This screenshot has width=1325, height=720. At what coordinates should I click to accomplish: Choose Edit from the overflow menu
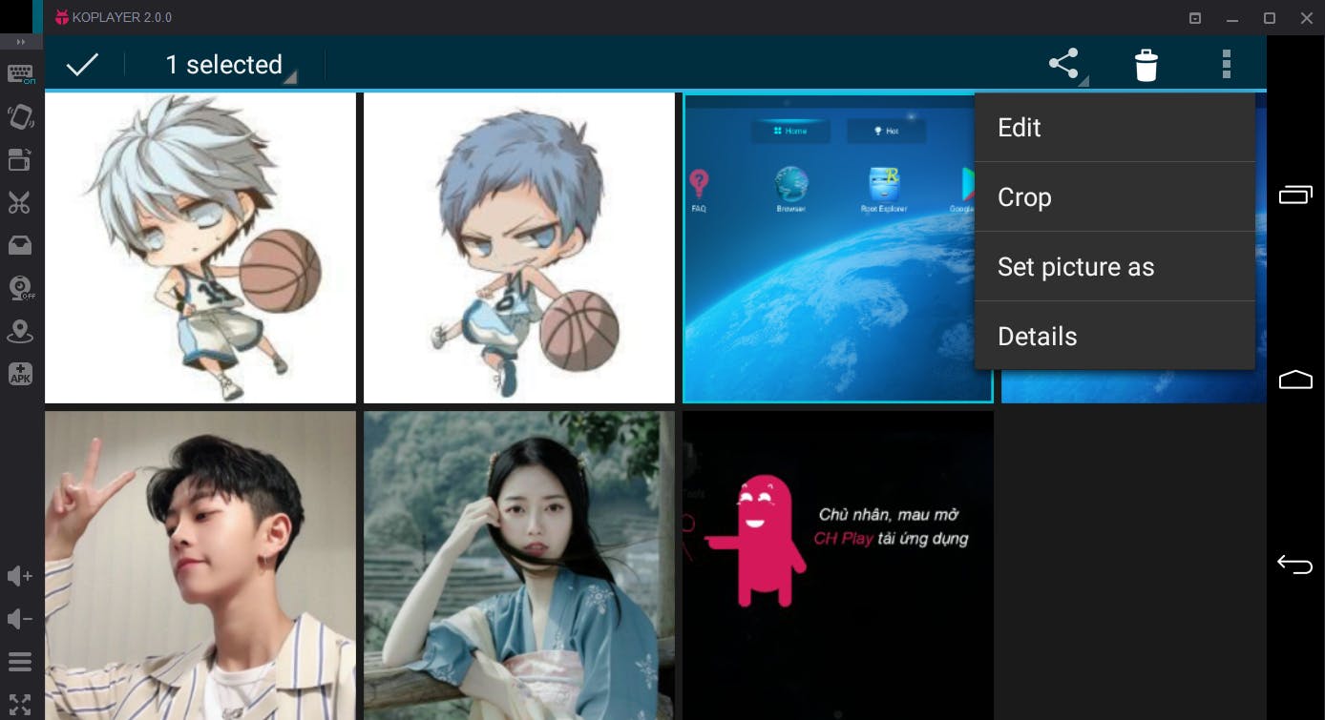point(1115,128)
